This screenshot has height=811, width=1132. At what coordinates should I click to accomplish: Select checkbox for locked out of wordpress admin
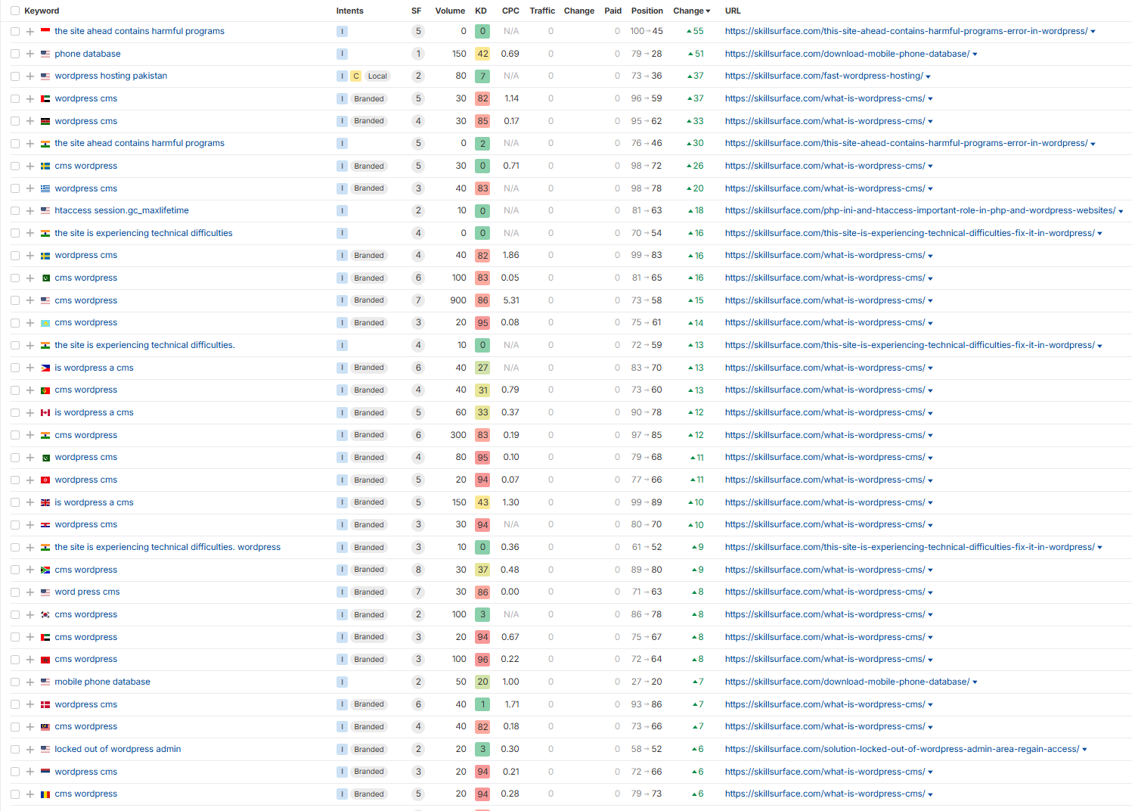[x=15, y=750]
